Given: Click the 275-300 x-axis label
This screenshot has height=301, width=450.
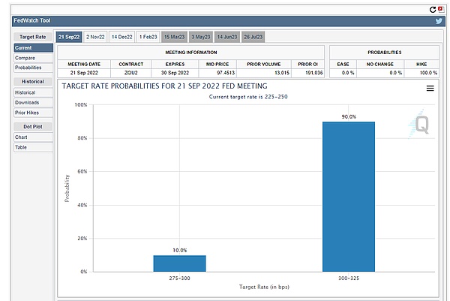Looking at the screenshot, I should [x=180, y=278].
